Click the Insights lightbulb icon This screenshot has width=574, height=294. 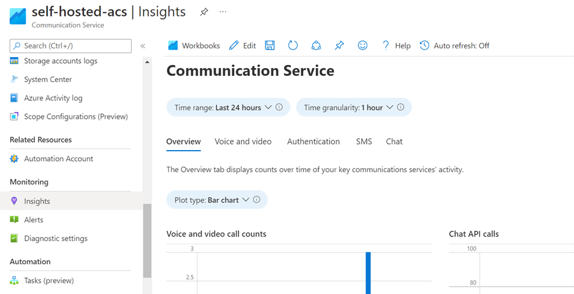click(x=14, y=201)
